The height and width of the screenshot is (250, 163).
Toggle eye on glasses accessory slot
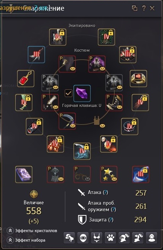(x=87, y=179)
